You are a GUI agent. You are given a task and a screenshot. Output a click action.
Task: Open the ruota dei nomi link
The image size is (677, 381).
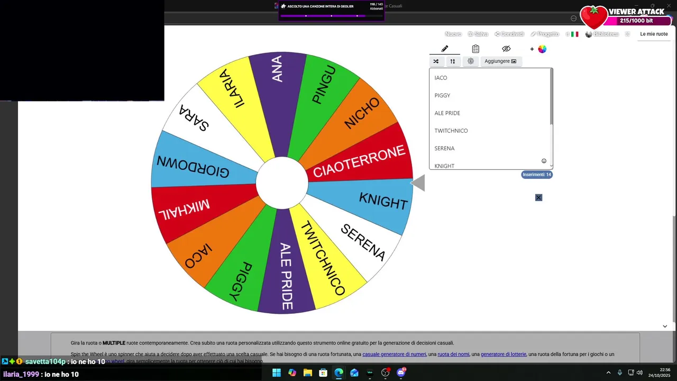pyautogui.click(x=453, y=354)
